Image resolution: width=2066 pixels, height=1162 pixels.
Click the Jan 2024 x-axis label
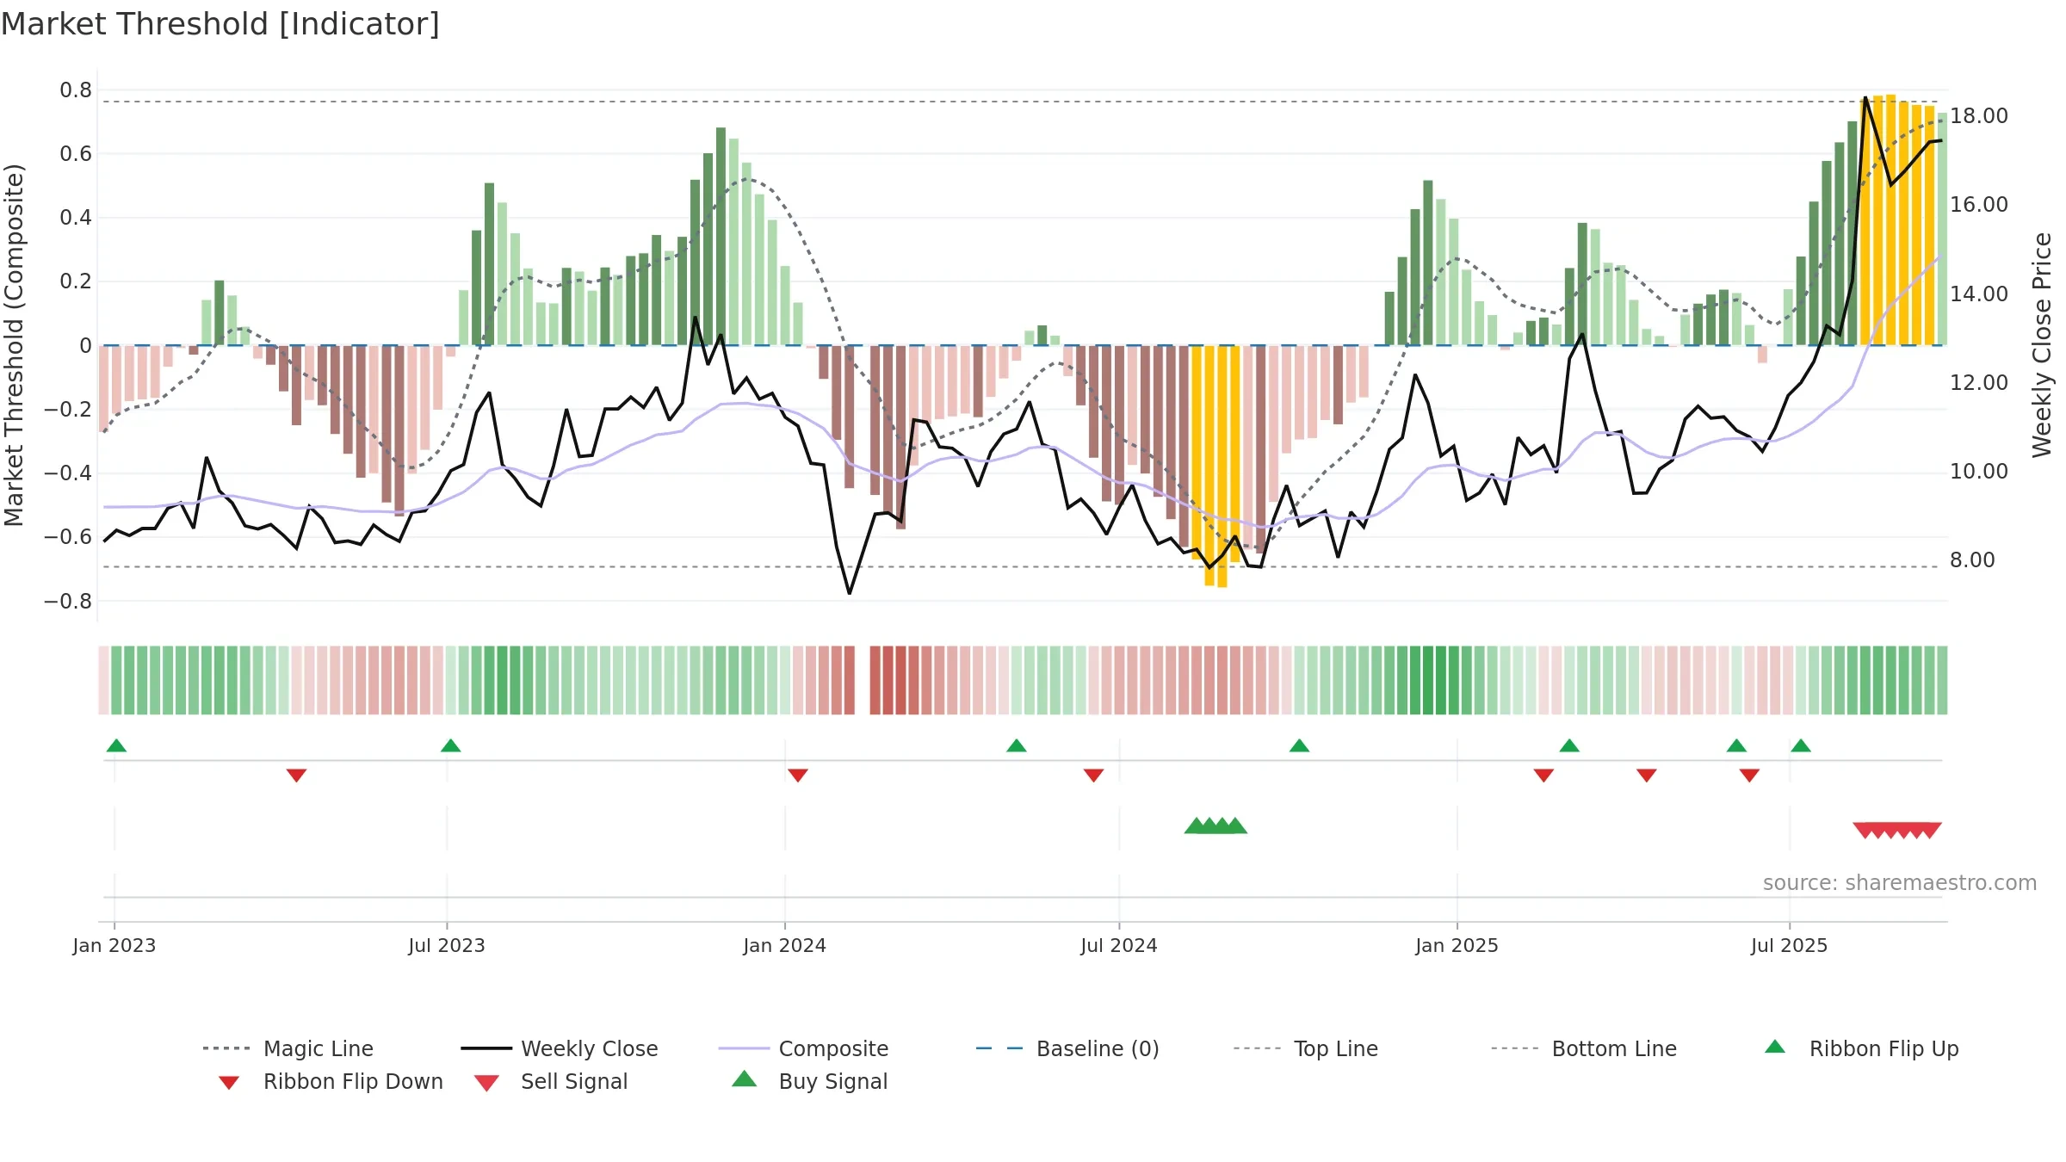(x=784, y=946)
